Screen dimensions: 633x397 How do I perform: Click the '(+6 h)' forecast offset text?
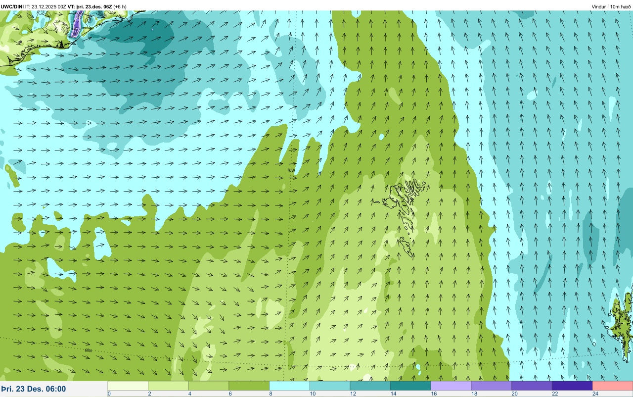point(120,6)
